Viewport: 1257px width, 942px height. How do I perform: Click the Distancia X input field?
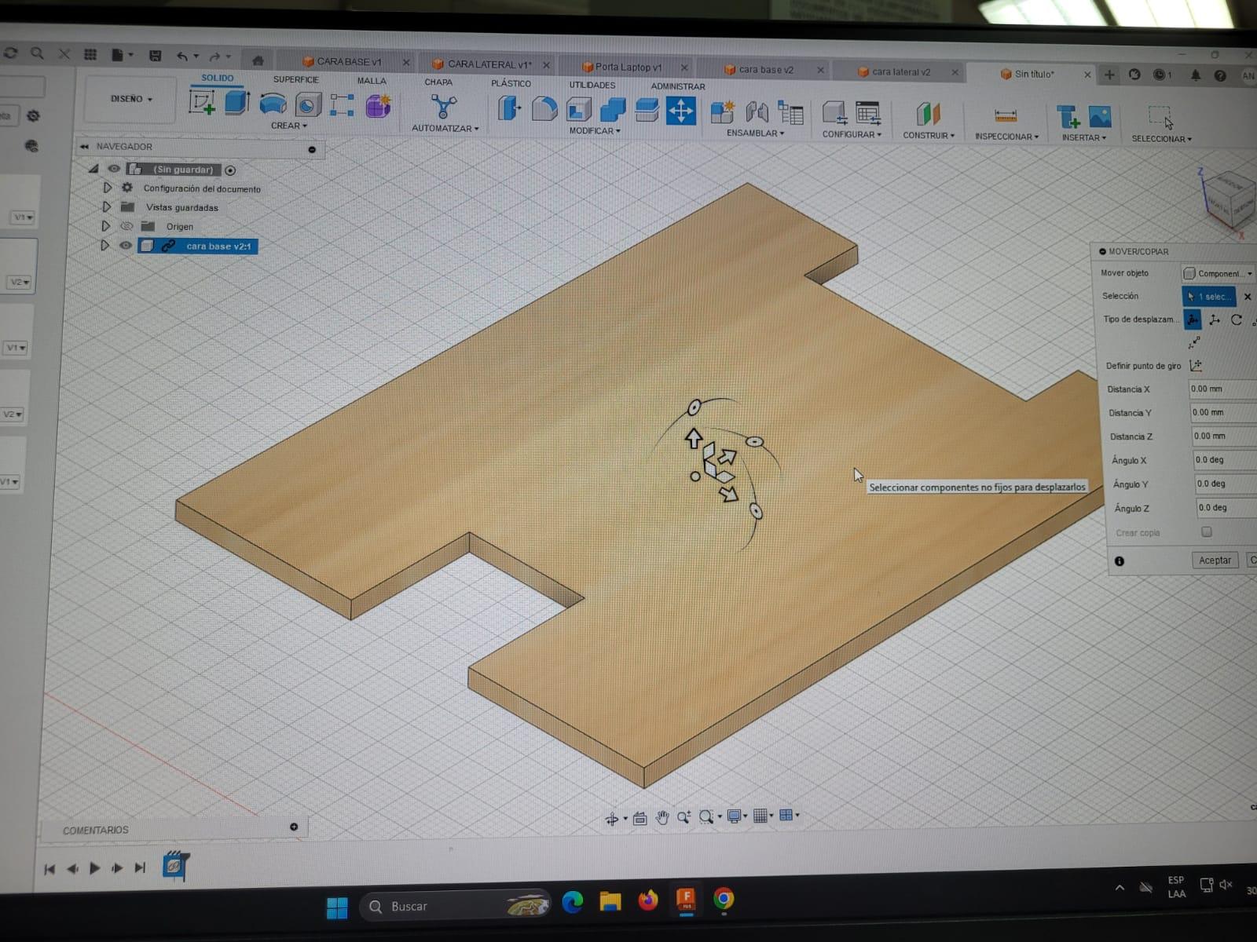pyautogui.click(x=1222, y=389)
